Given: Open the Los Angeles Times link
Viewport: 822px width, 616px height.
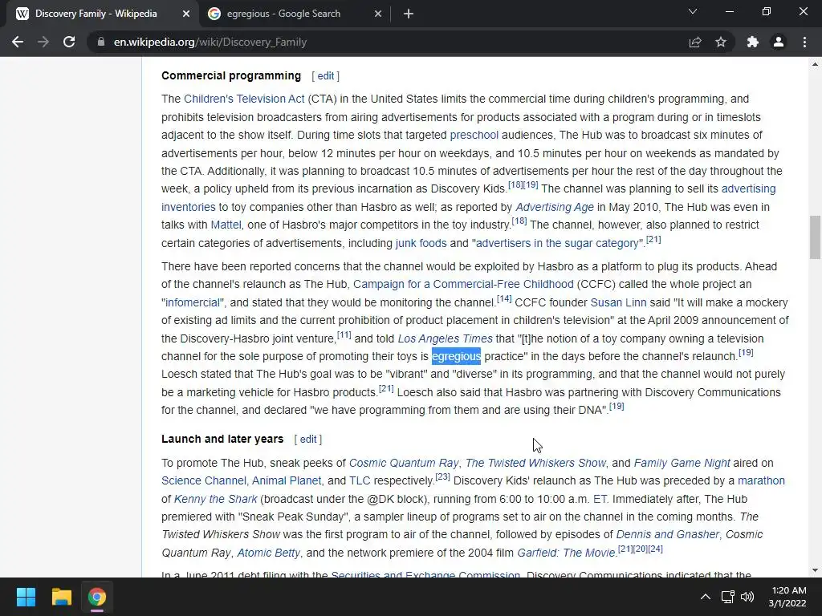Looking at the screenshot, I should tap(445, 339).
